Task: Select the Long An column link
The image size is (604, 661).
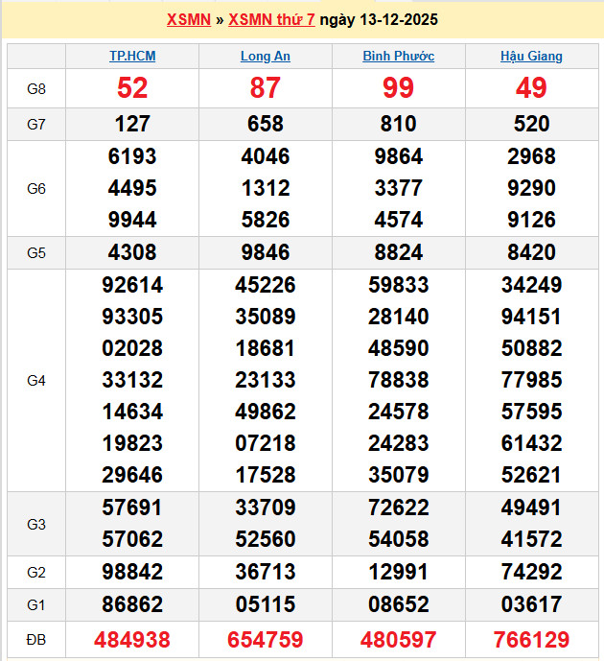Action: tap(265, 56)
